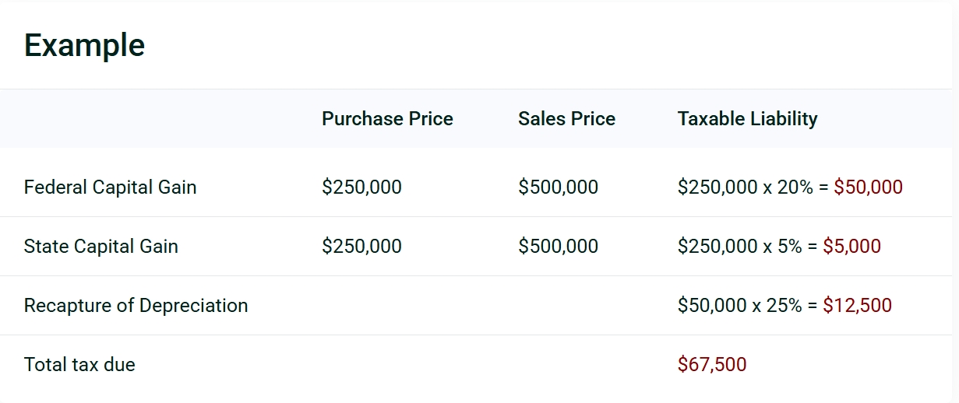Click State Capital Gain purchase price $250,000
The height and width of the screenshot is (403, 959).
pyautogui.click(x=361, y=247)
